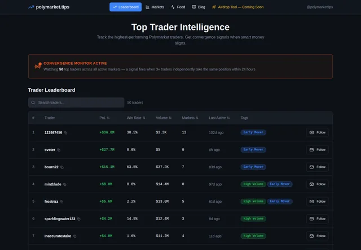Copy address icon next to inaccuratestake
This screenshot has height=250, width=361.
pos(74,236)
